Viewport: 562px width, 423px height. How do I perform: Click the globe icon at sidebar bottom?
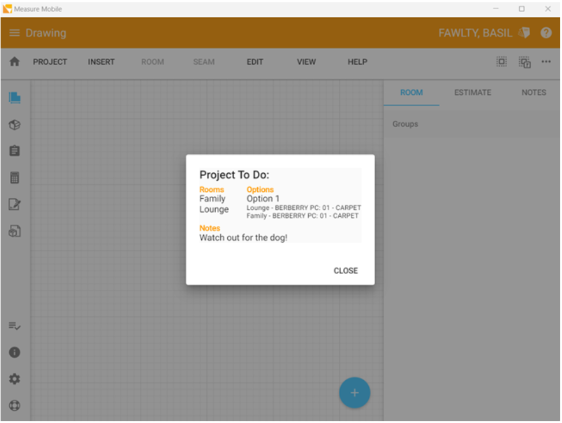pos(14,405)
